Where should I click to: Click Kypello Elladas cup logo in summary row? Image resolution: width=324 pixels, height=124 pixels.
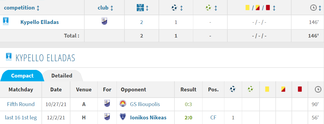[x=6, y=21]
